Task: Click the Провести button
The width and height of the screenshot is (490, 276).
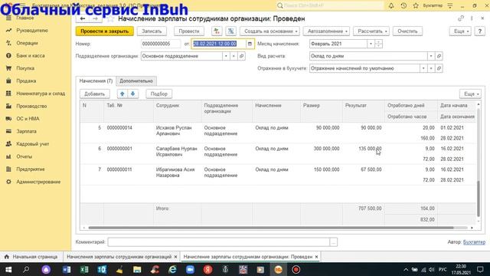Action: (189, 31)
